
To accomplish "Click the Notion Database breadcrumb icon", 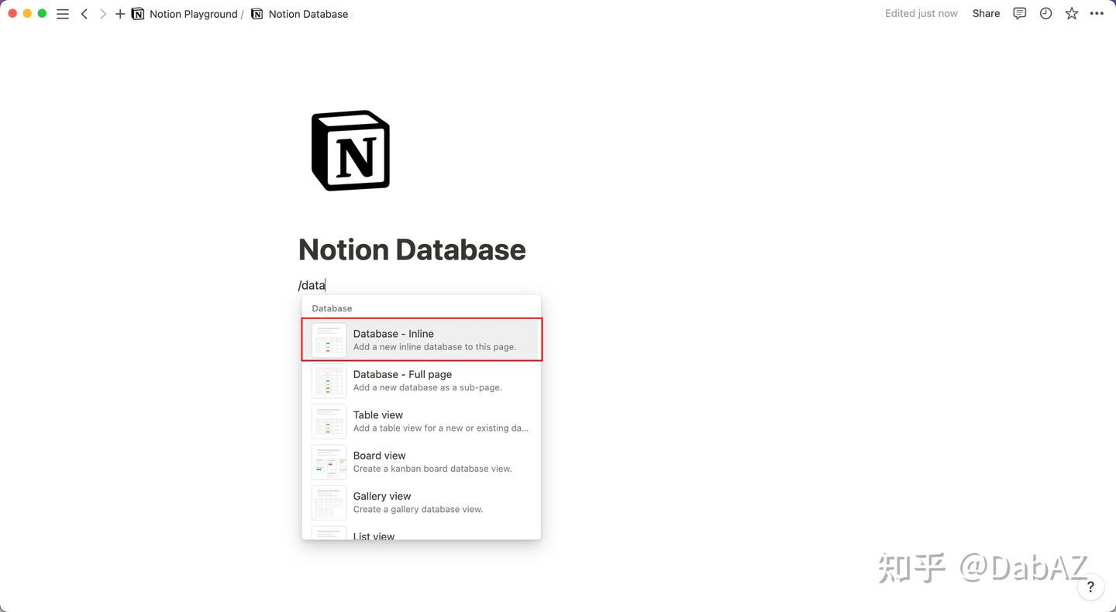I will point(257,13).
